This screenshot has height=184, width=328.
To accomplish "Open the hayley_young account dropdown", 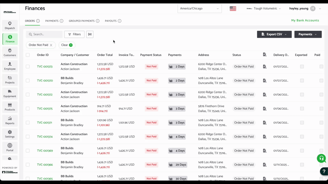I will click(x=305, y=8).
